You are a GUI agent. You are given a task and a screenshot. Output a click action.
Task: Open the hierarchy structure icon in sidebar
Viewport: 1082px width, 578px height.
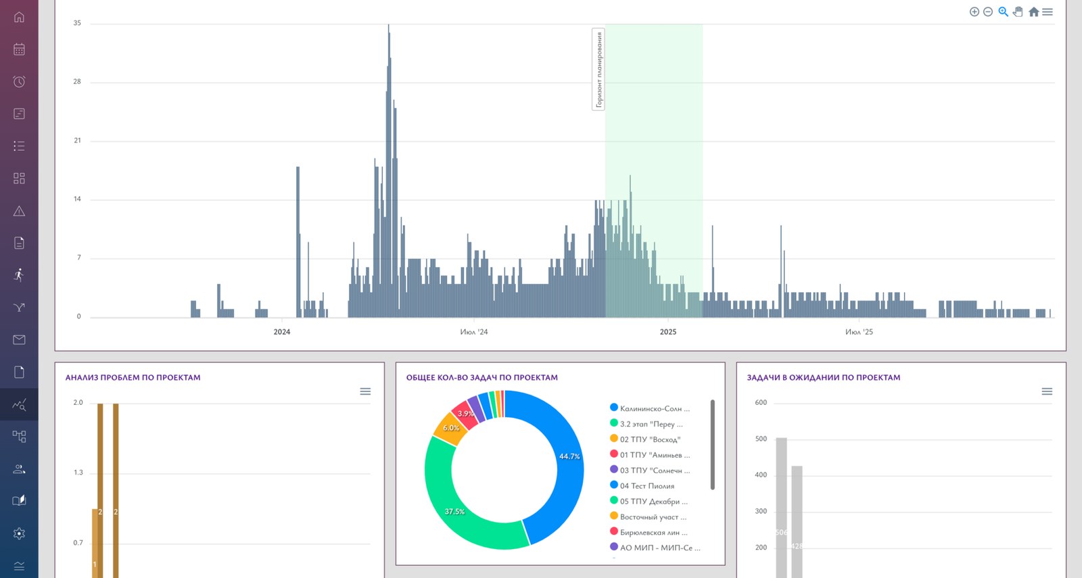(19, 437)
